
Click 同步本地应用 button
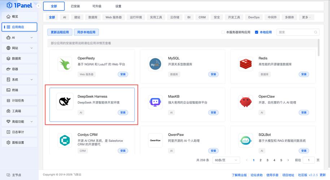coord(86,32)
